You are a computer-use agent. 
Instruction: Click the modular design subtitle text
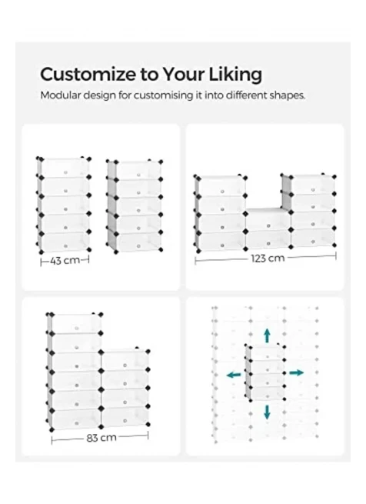click(x=172, y=95)
